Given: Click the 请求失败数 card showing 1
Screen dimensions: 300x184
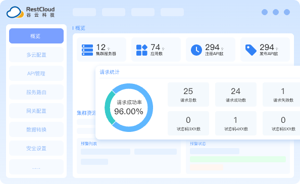Looking at the screenshot, I should click(x=281, y=95).
